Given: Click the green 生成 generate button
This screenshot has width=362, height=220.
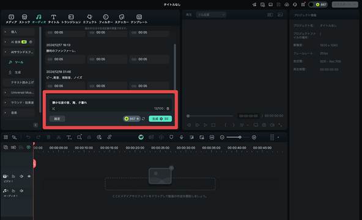Looking at the screenshot, I should click(x=160, y=119).
